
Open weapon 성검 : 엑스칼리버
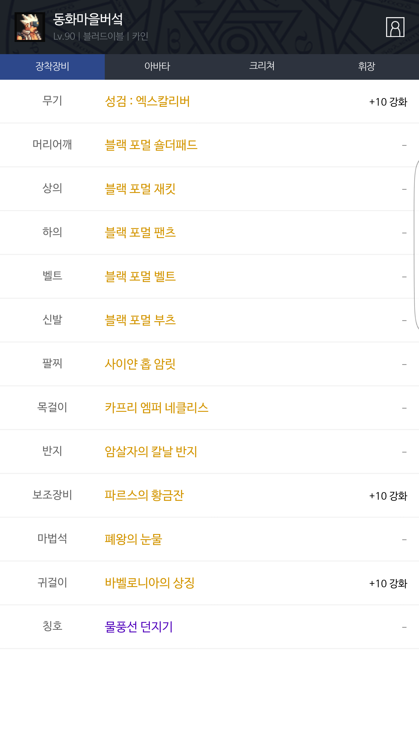pyautogui.click(x=147, y=102)
